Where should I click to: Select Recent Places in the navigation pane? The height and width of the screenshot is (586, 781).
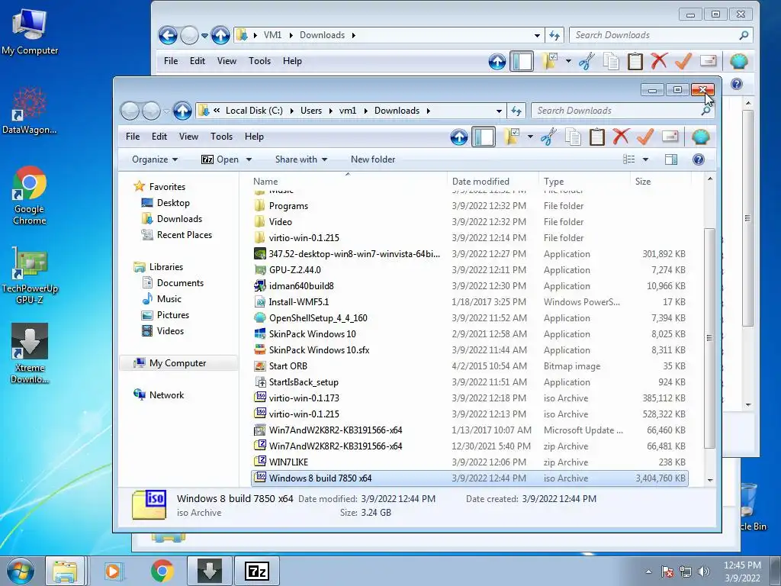(x=177, y=235)
